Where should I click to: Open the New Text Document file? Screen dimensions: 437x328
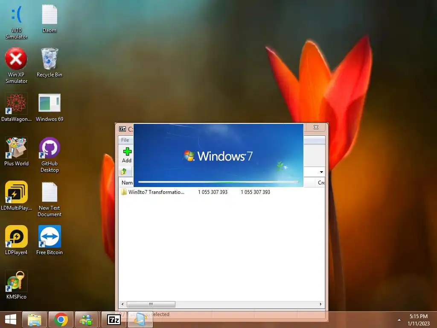50,199
